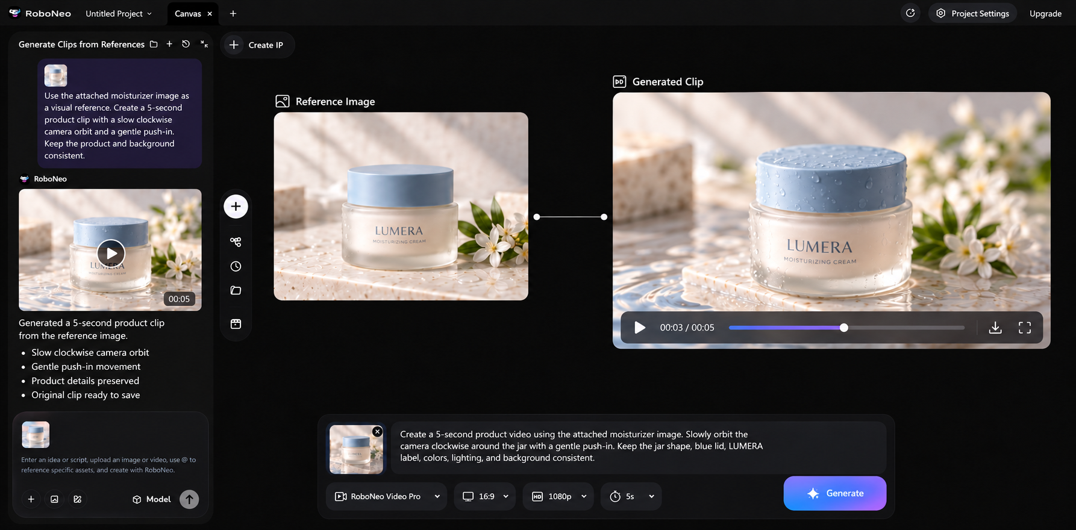Click the 00:03 / 00:05 time readout

click(x=687, y=328)
